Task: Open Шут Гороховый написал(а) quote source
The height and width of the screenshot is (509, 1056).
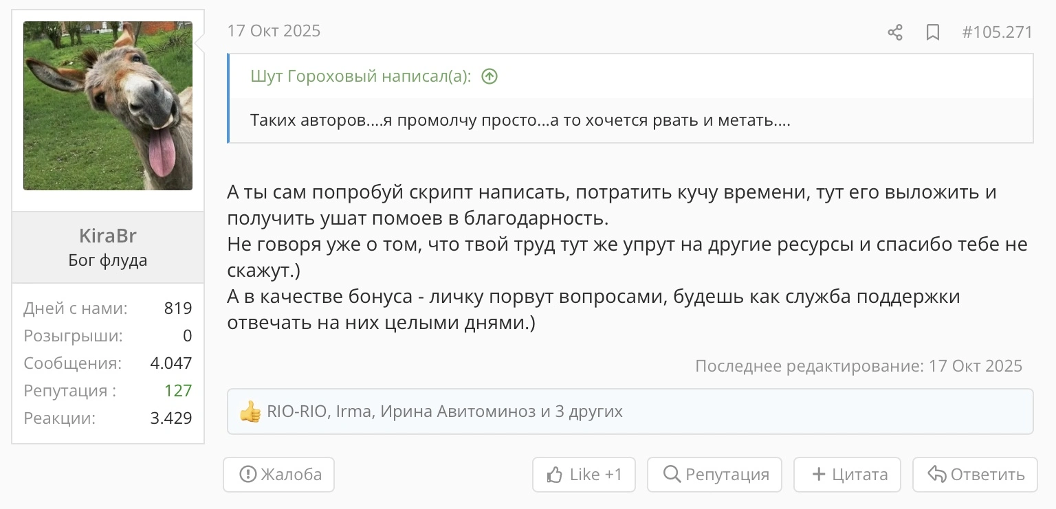Action: [361, 76]
